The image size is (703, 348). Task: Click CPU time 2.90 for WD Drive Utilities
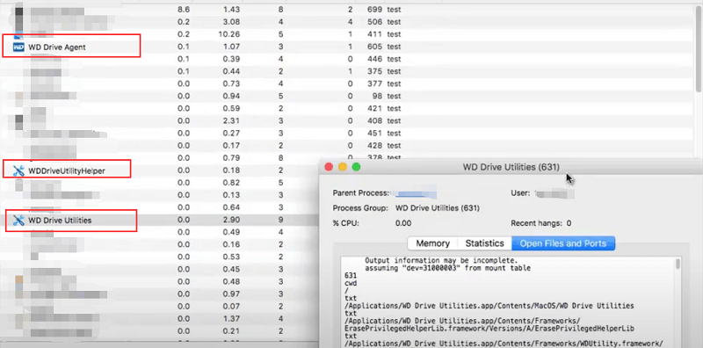coord(232,221)
